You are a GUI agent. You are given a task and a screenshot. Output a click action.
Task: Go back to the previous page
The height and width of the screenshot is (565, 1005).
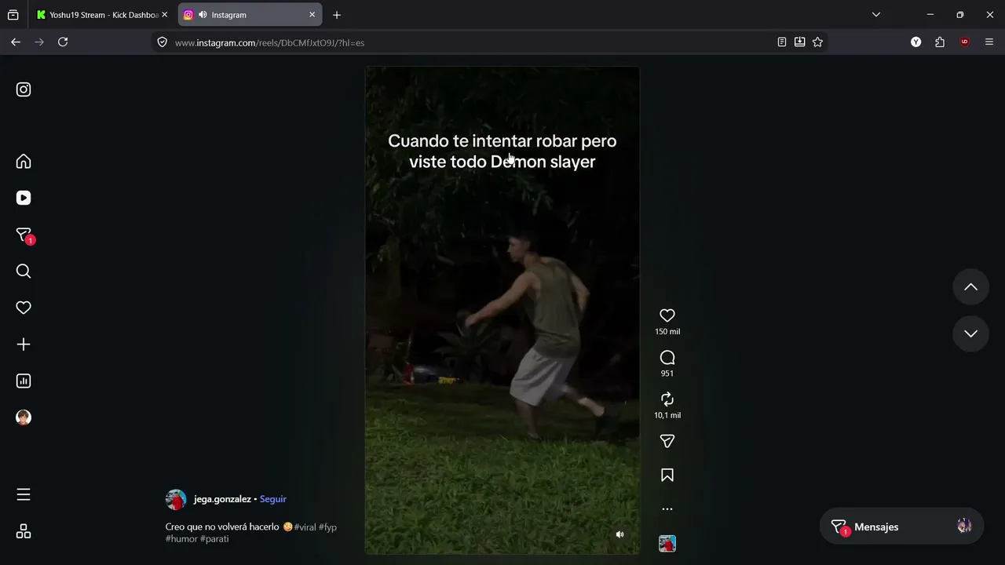point(16,42)
